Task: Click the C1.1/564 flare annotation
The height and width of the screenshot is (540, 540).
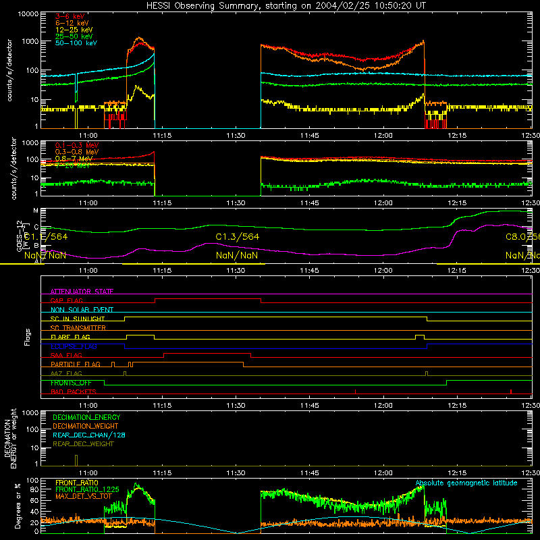Action: [x=46, y=237]
